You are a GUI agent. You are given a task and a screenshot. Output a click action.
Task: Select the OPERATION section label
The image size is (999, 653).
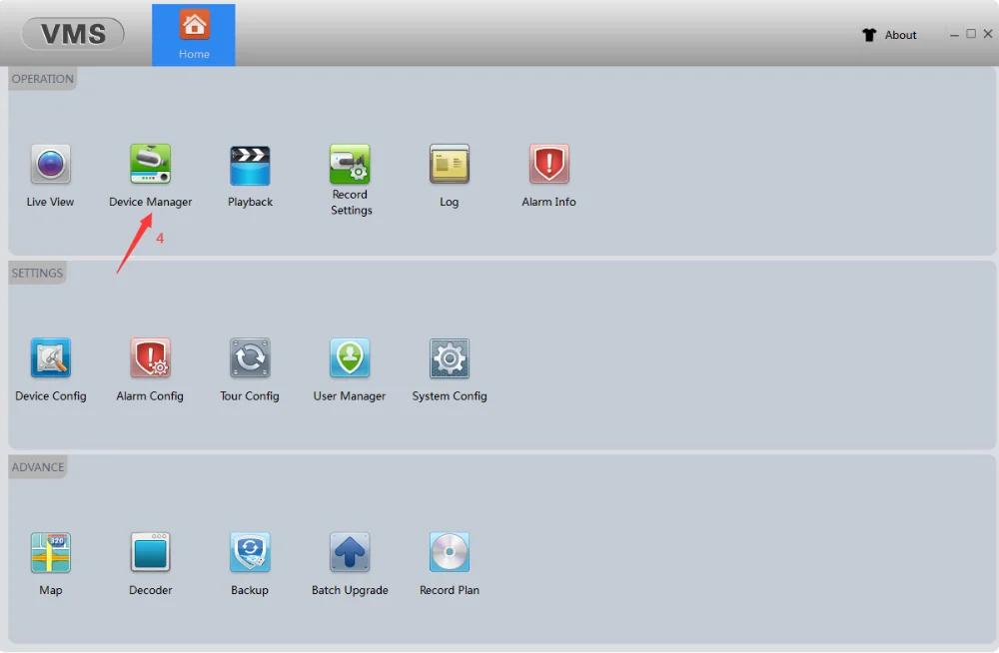pos(43,79)
